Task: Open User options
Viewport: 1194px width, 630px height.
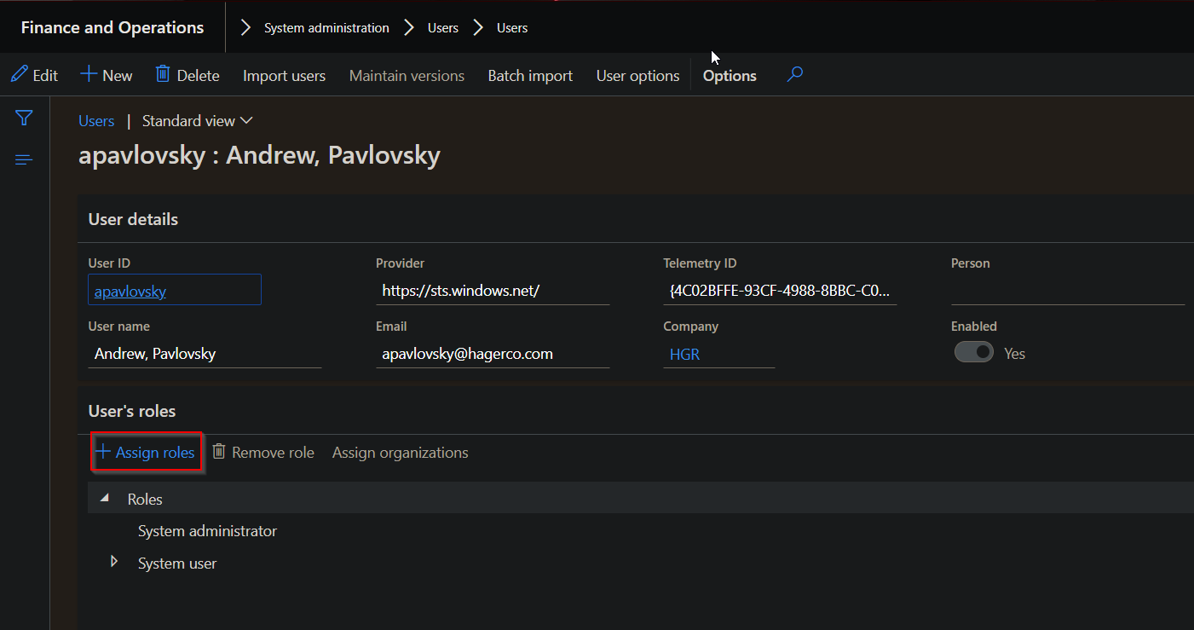Action: coord(637,76)
